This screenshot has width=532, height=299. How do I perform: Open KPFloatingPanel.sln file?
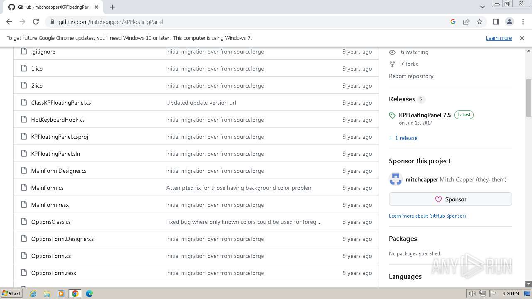click(56, 154)
